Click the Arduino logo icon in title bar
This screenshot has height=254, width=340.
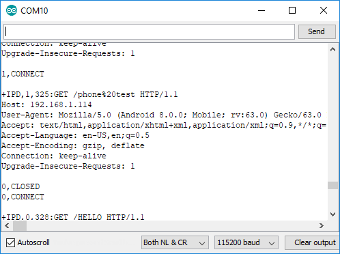[12, 10]
